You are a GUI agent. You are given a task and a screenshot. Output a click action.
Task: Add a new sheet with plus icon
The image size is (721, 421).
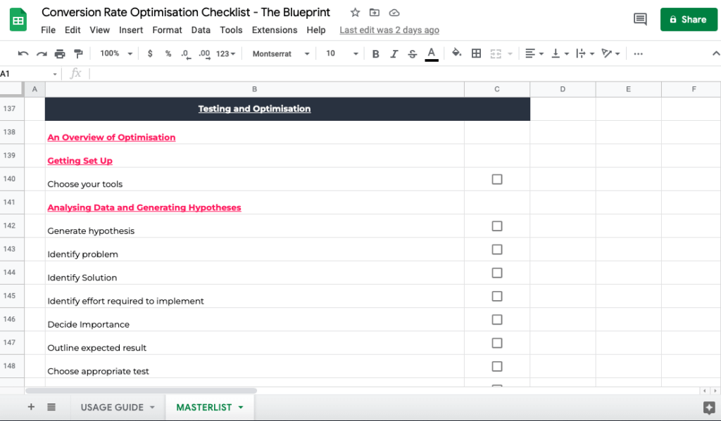click(x=31, y=407)
